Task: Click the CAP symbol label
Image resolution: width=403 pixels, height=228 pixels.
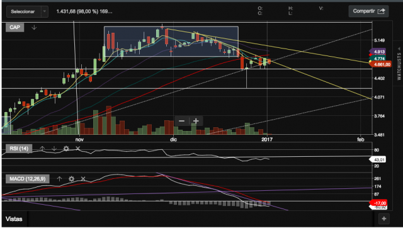Action: pyautogui.click(x=14, y=27)
